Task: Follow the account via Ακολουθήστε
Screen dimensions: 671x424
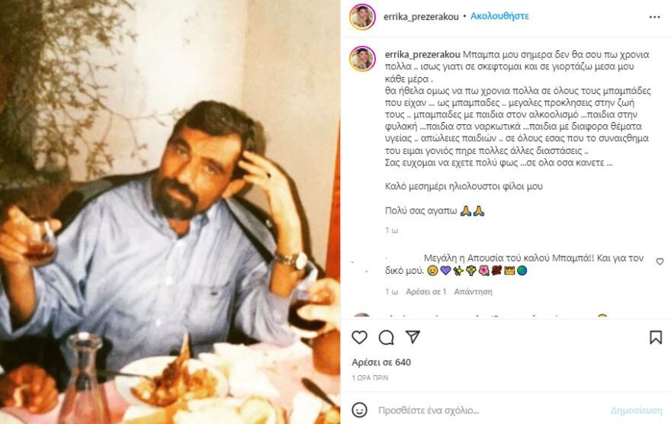Action: click(x=499, y=16)
